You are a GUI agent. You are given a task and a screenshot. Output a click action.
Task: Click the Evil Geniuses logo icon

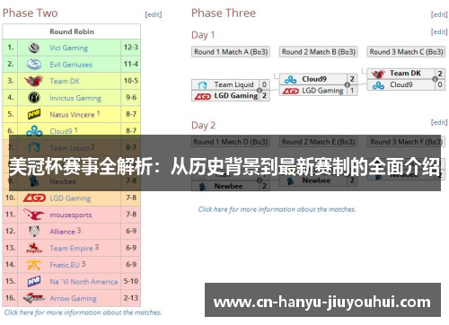[34, 64]
